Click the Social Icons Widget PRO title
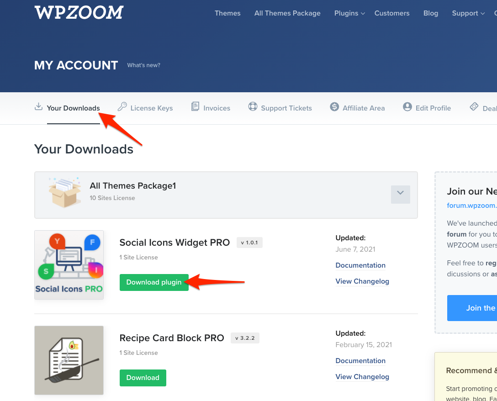Image resolution: width=497 pixels, height=401 pixels. click(174, 243)
